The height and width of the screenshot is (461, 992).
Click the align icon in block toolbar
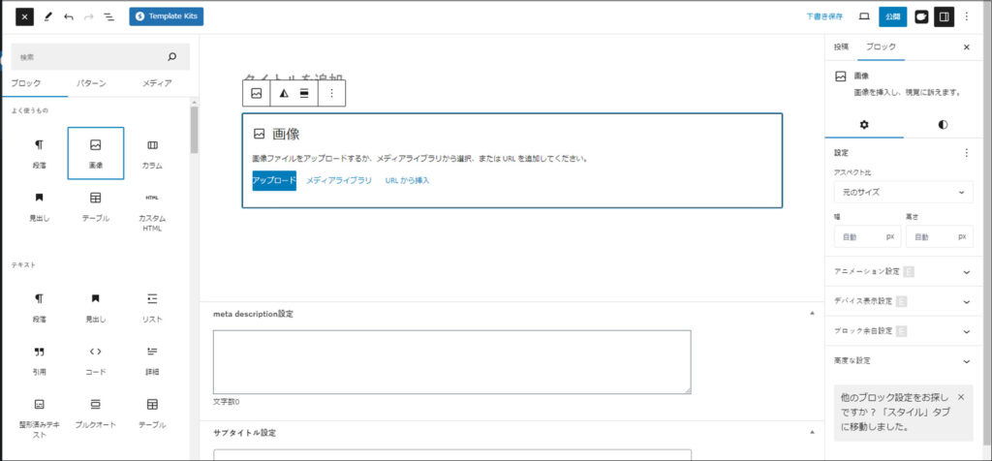304,93
